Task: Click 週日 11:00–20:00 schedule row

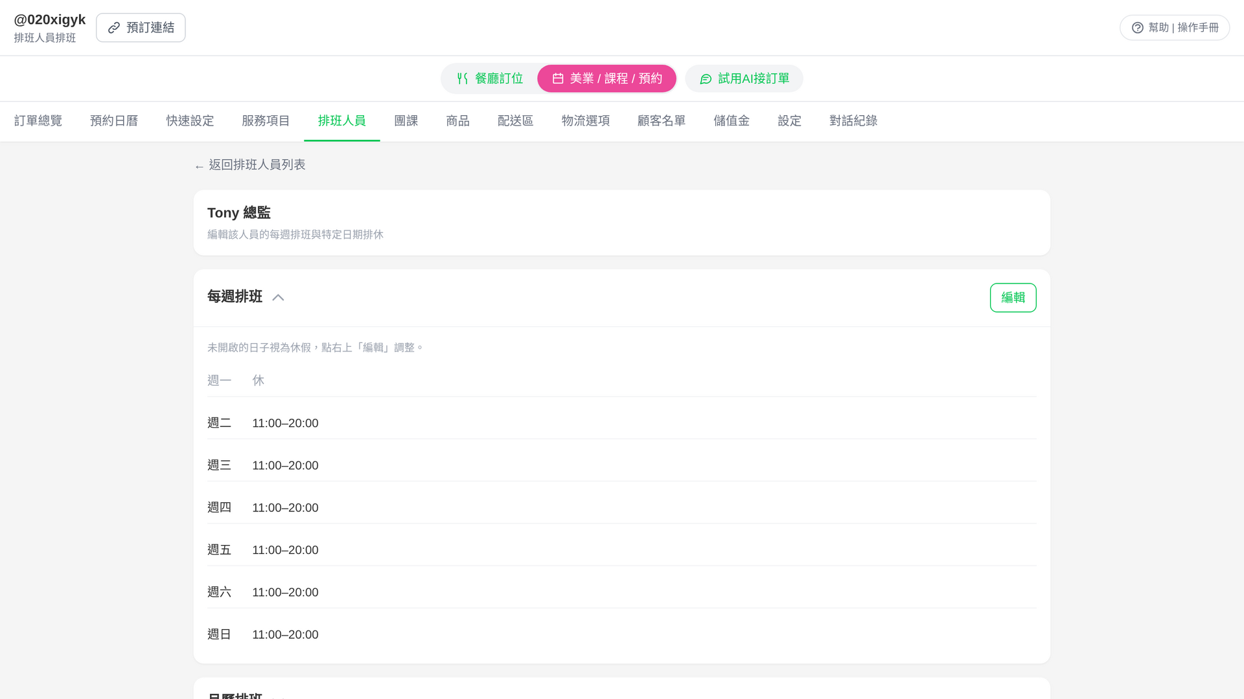Action: tap(621, 634)
